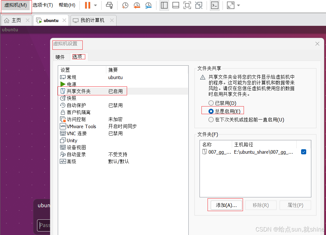Click 不受支持 summary text
This screenshot has height=235, width=326.
[118, 154]
